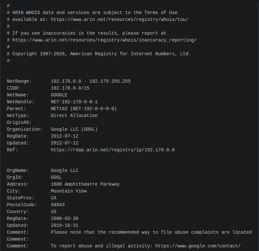Click the NetRange IP address range value
This screenshot has height=251, width=259.
[91, 81]
